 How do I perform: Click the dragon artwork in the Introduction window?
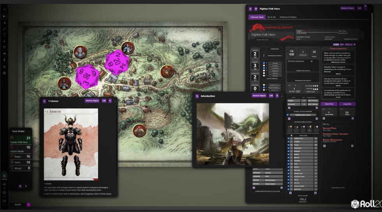[233, 134]
